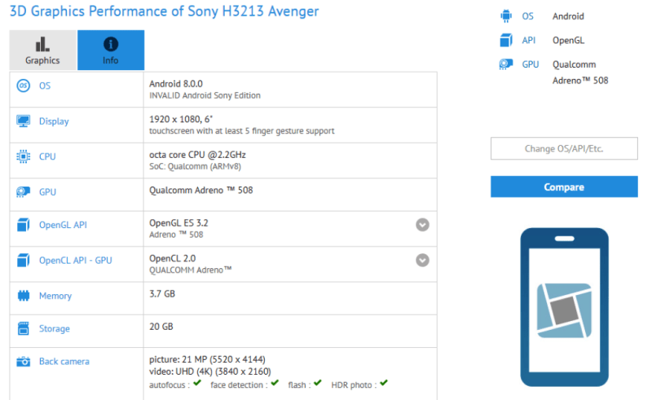Select the text picture: 21 MP (5520 x 4144)
Screen dimensions: 652x400
click(207, 359)
